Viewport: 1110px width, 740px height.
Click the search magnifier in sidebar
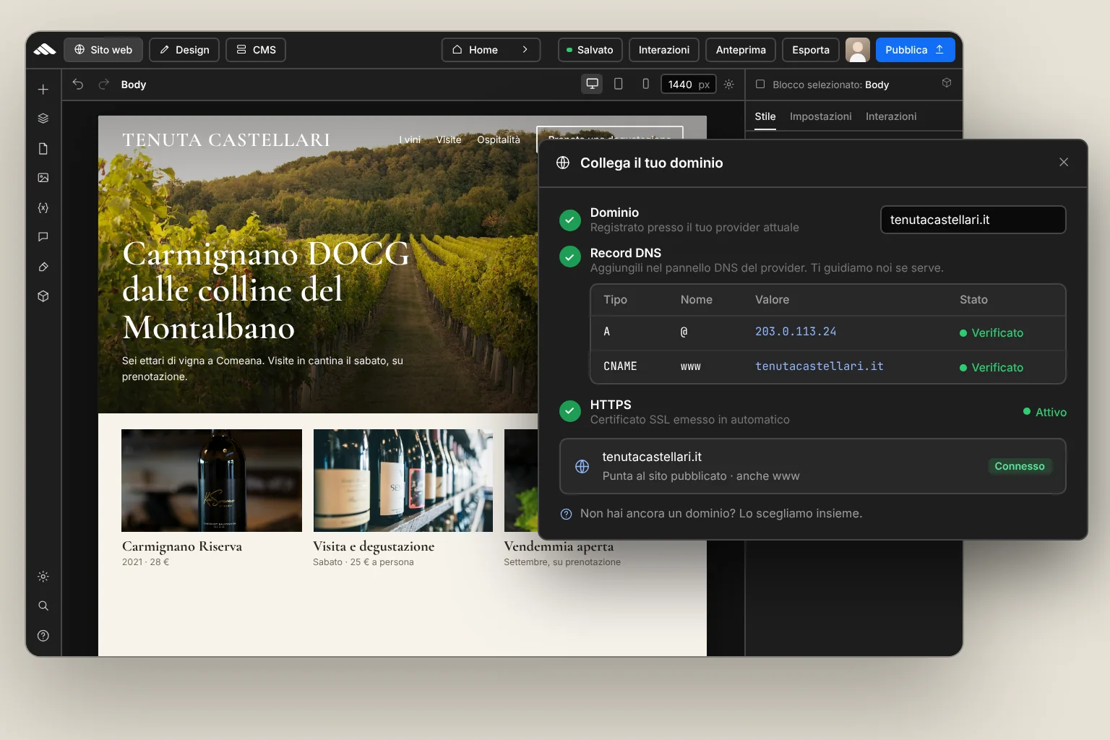43,606
